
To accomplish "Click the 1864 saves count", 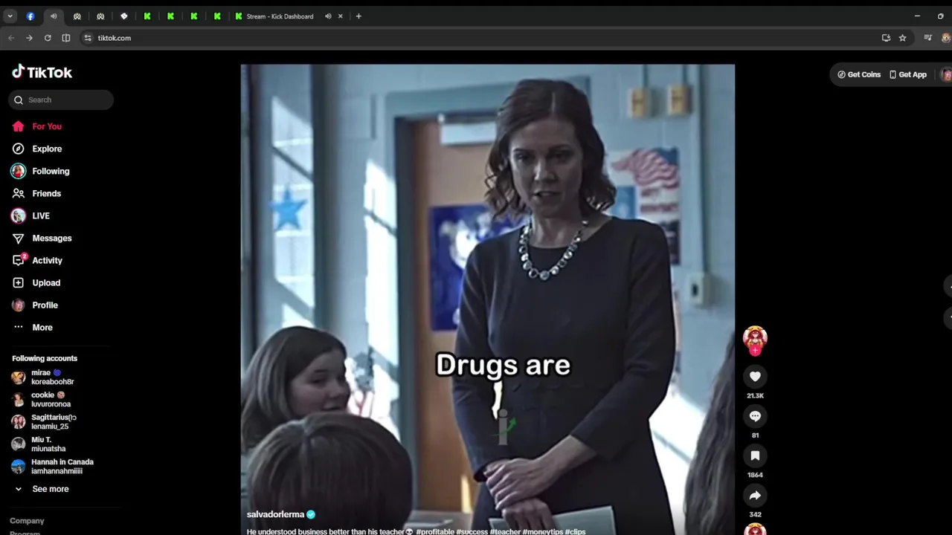I will tap(755, 475).
